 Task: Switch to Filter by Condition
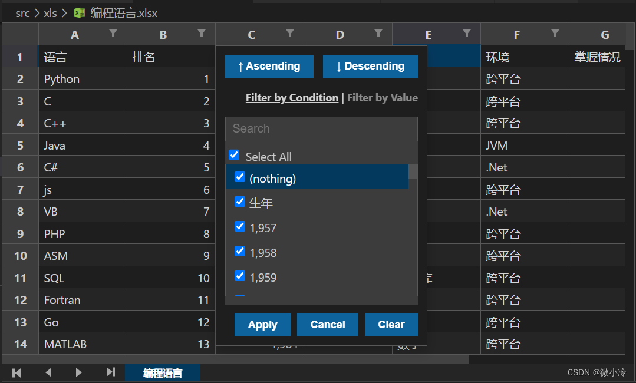[292, 98]
